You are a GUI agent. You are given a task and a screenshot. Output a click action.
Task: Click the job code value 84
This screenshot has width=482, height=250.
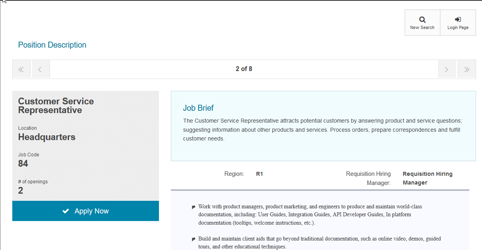point(23,163)
